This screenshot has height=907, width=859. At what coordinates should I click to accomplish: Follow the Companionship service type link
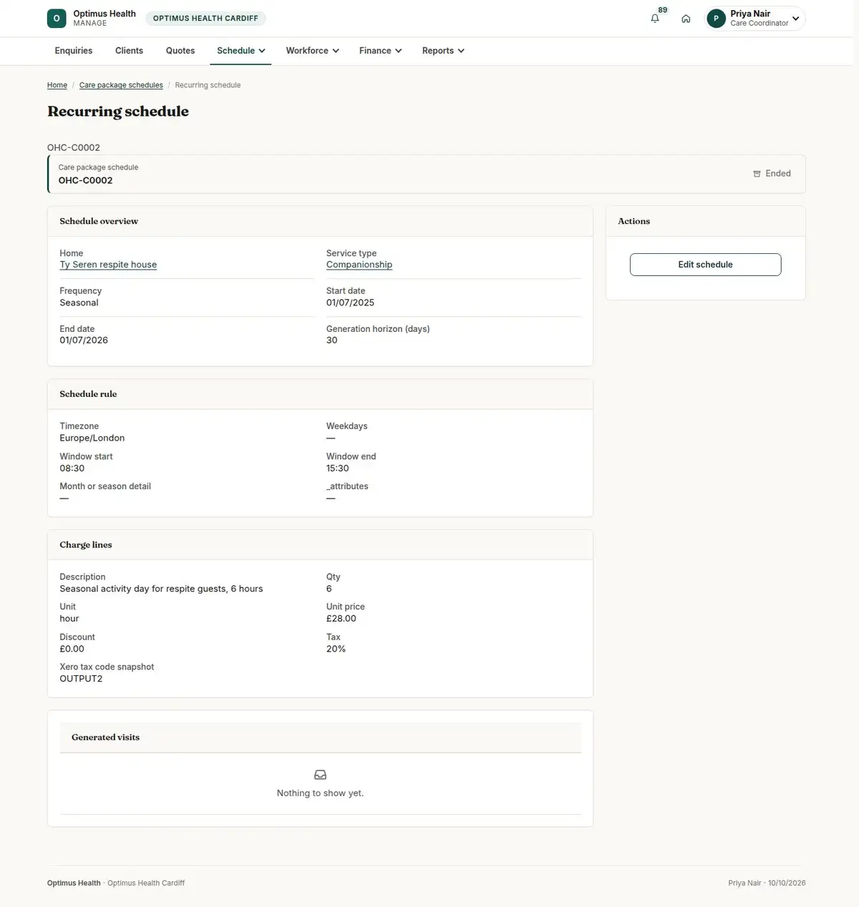pyautogui.click(x=359, y=265)
